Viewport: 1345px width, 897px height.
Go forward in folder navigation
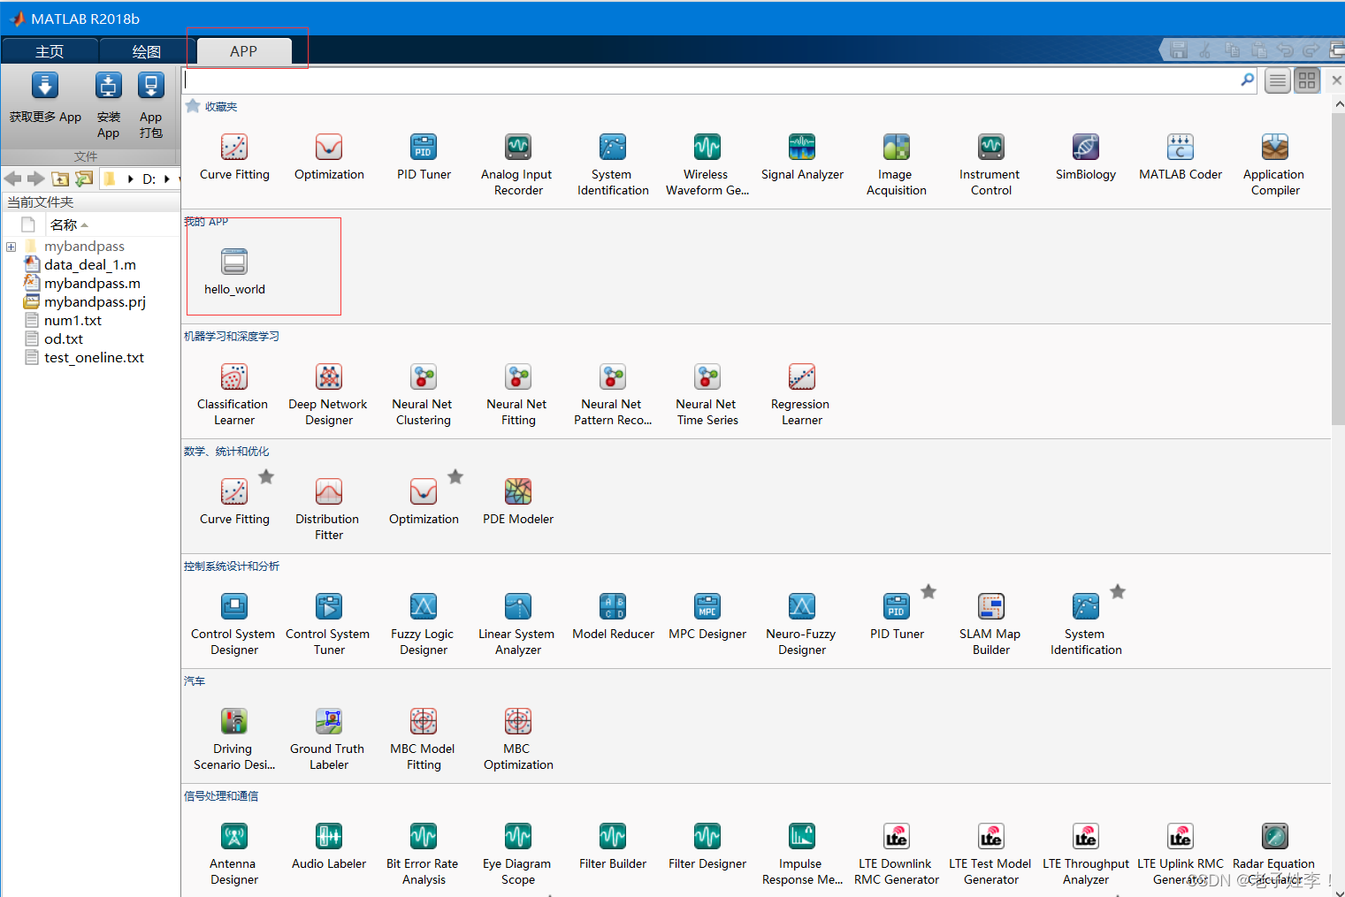pyautogui.click(x=36, y=179)
